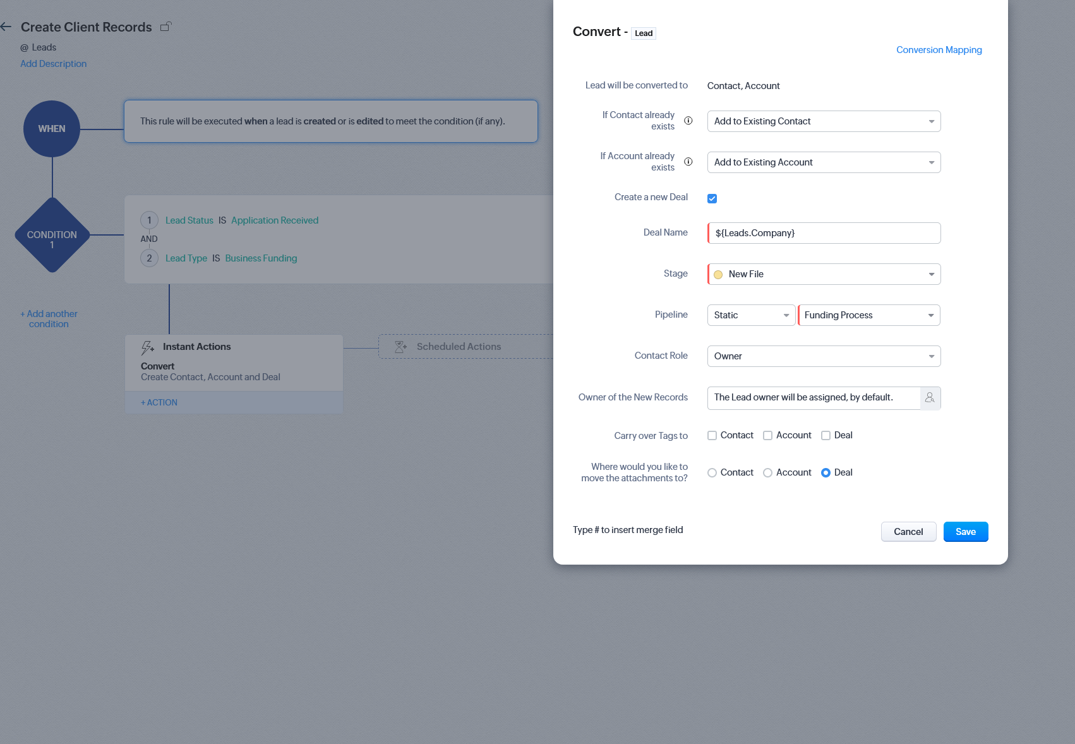The width and height of the screenshot is (1075, 744).
Task: Click the Save button
Action: coord(965,531)
